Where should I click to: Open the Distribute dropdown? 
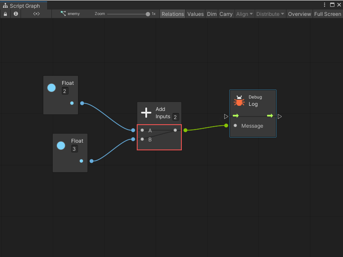(x=270, y=14)
